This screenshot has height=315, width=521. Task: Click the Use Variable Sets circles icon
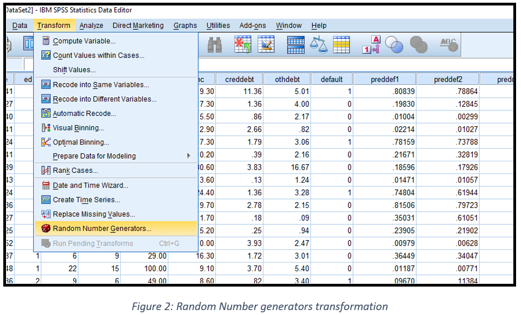coord(394,45)
